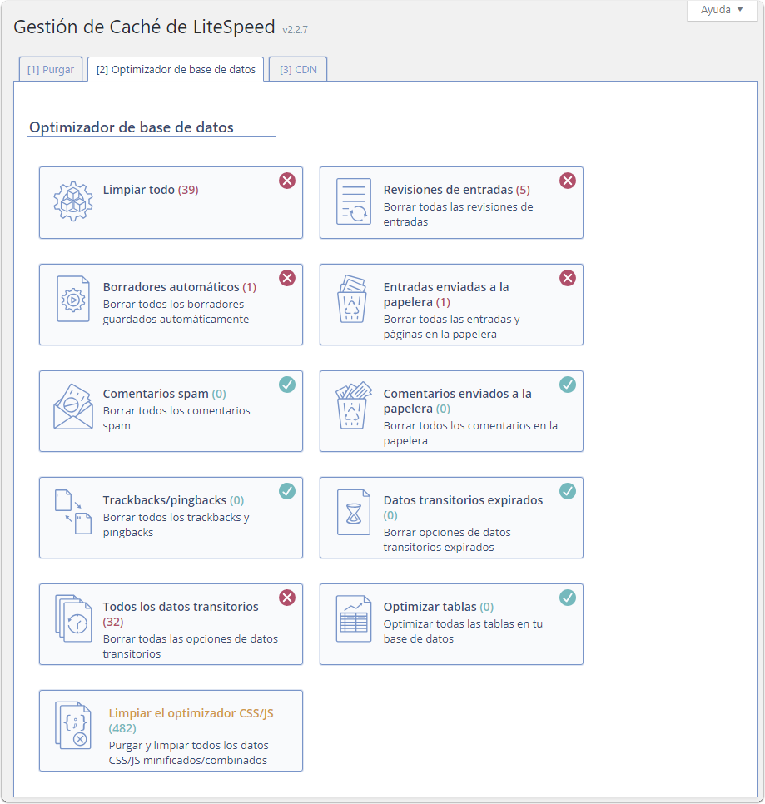Click text 'Borrar todas las entradas y páginas en la papelera'
The image size is (765, 804).
click(452, 326)
